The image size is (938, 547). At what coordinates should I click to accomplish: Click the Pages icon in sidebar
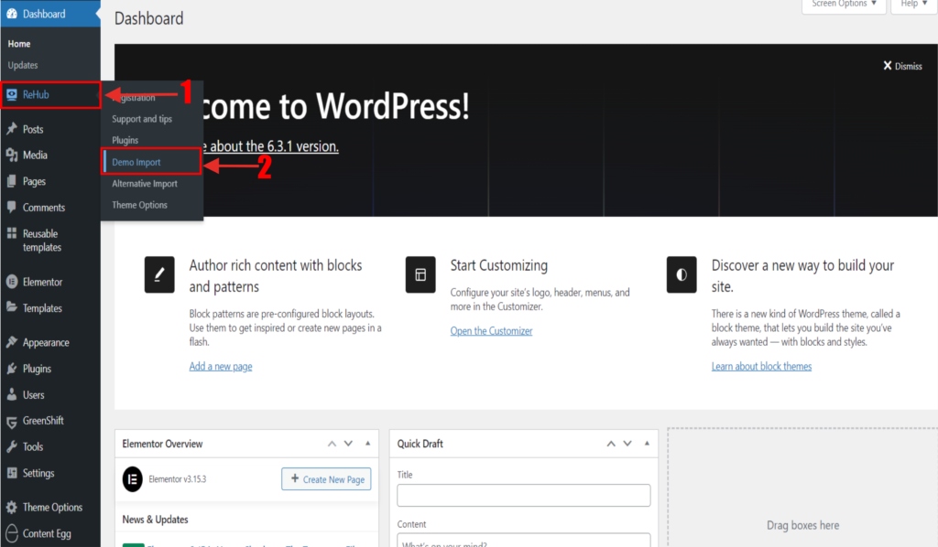(x=11, y=181)
